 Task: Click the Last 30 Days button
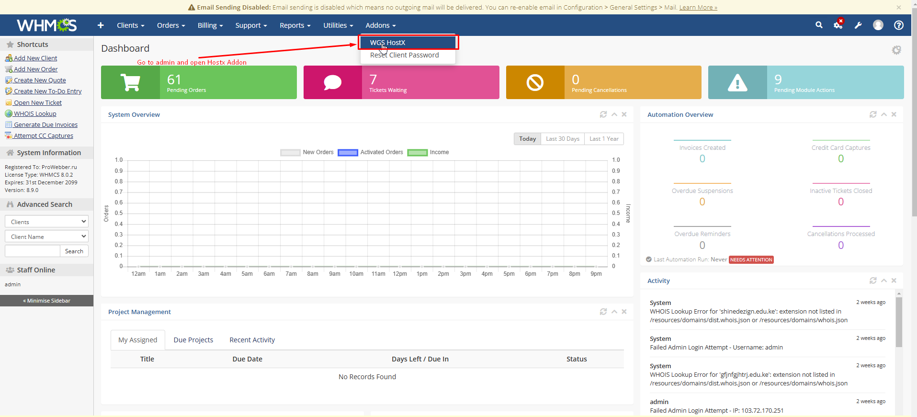point(562,139)
